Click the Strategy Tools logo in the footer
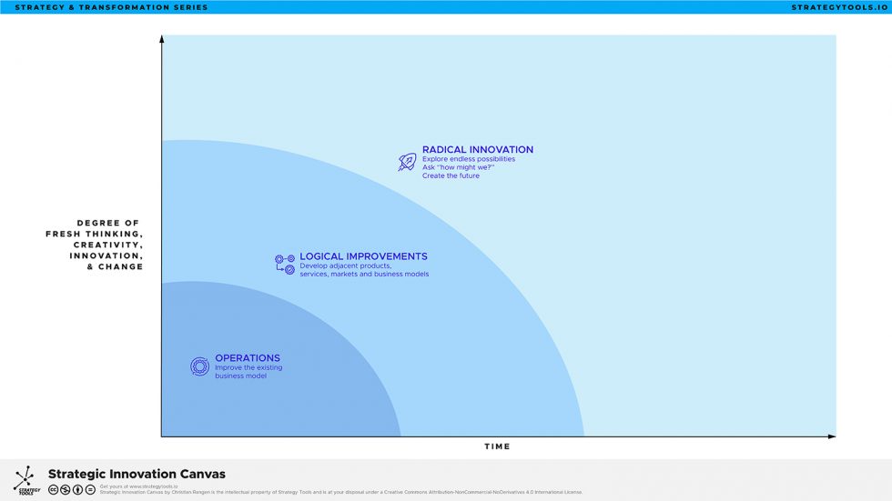The image size is (892, 501). coord(26,481)
